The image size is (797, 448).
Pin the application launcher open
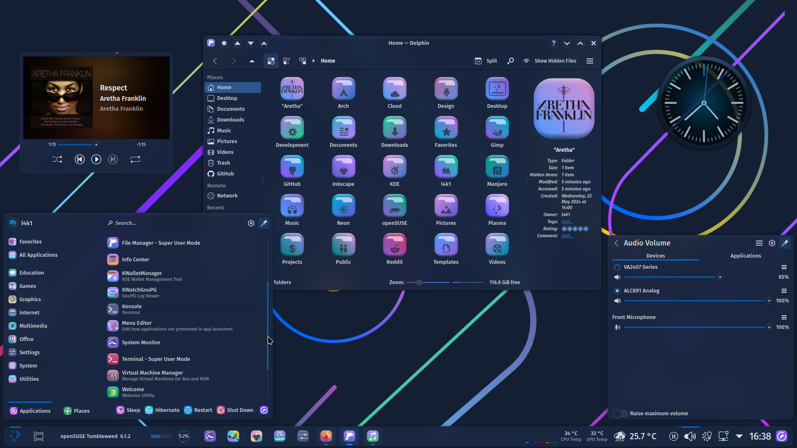click(x=264, y=223)
